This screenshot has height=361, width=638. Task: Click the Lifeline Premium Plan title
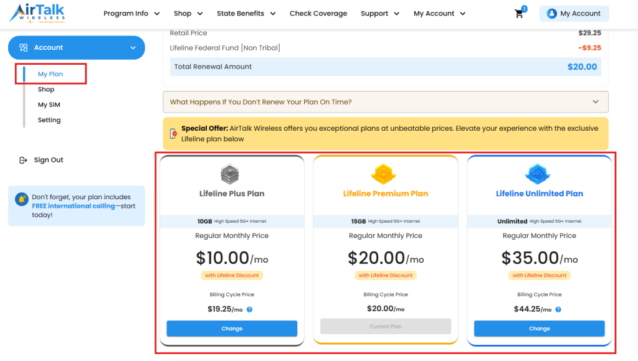tap(385, 194)
